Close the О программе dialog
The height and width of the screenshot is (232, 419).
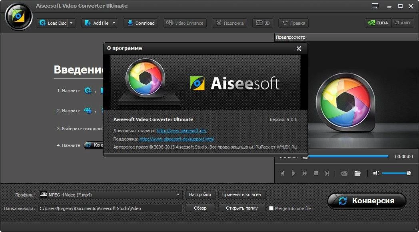[299, 48]
